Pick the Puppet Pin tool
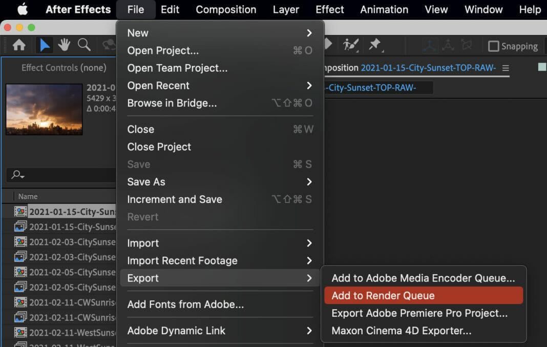 click(375, 45)
